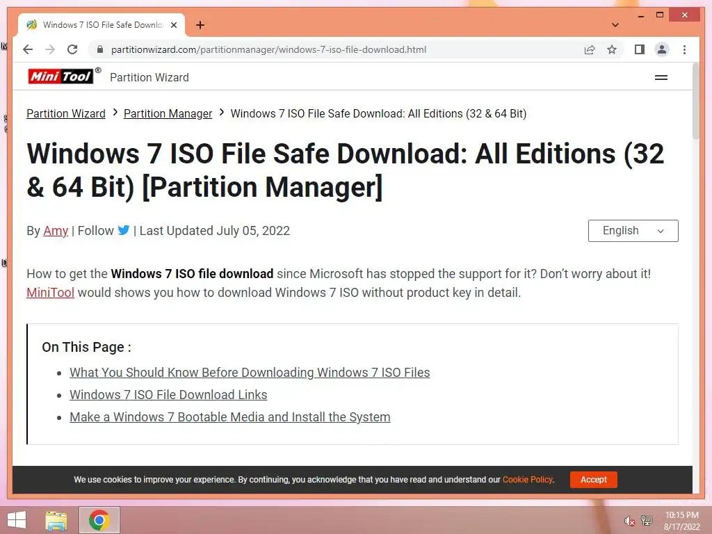Click the browser forward arrow

50,49
